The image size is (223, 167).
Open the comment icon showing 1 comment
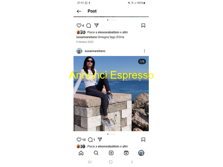[90, 140]
